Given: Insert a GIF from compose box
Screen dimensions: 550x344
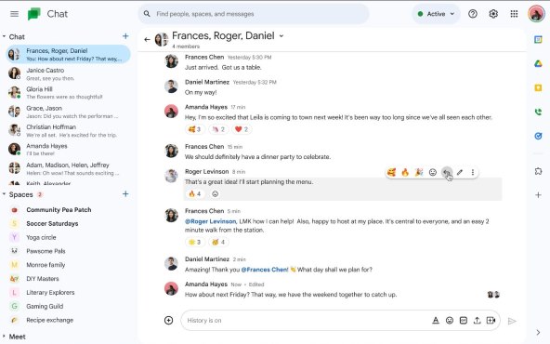Looking at the screenshot, I should (x=464, y=321).
